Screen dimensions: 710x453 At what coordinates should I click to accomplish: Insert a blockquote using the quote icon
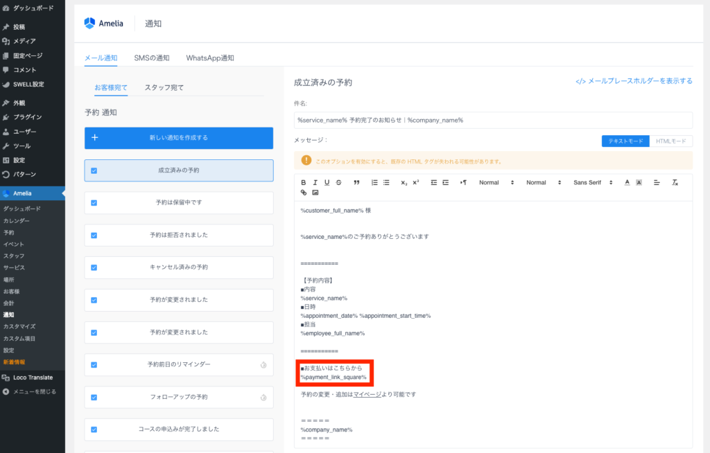[356, 182]
